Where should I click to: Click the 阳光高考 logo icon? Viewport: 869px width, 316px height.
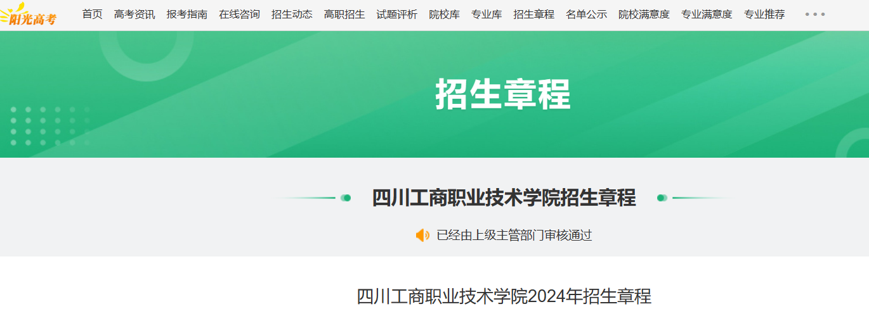click(x=29, y=15)
